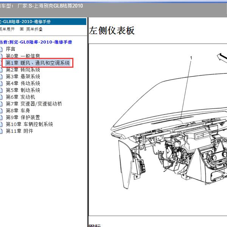The height and width of the screenshot is (227, 227).
Task: Open 第2章 转向系统 chapter
Action: [23, 70]
